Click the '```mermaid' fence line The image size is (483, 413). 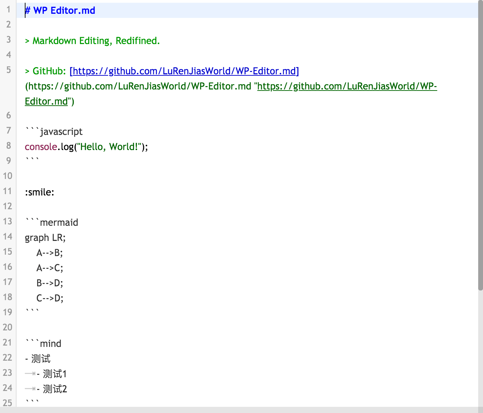point(52,222)
